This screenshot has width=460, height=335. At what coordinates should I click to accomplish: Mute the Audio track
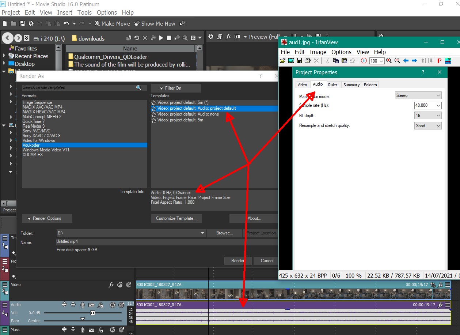click(x=113, y=305)
